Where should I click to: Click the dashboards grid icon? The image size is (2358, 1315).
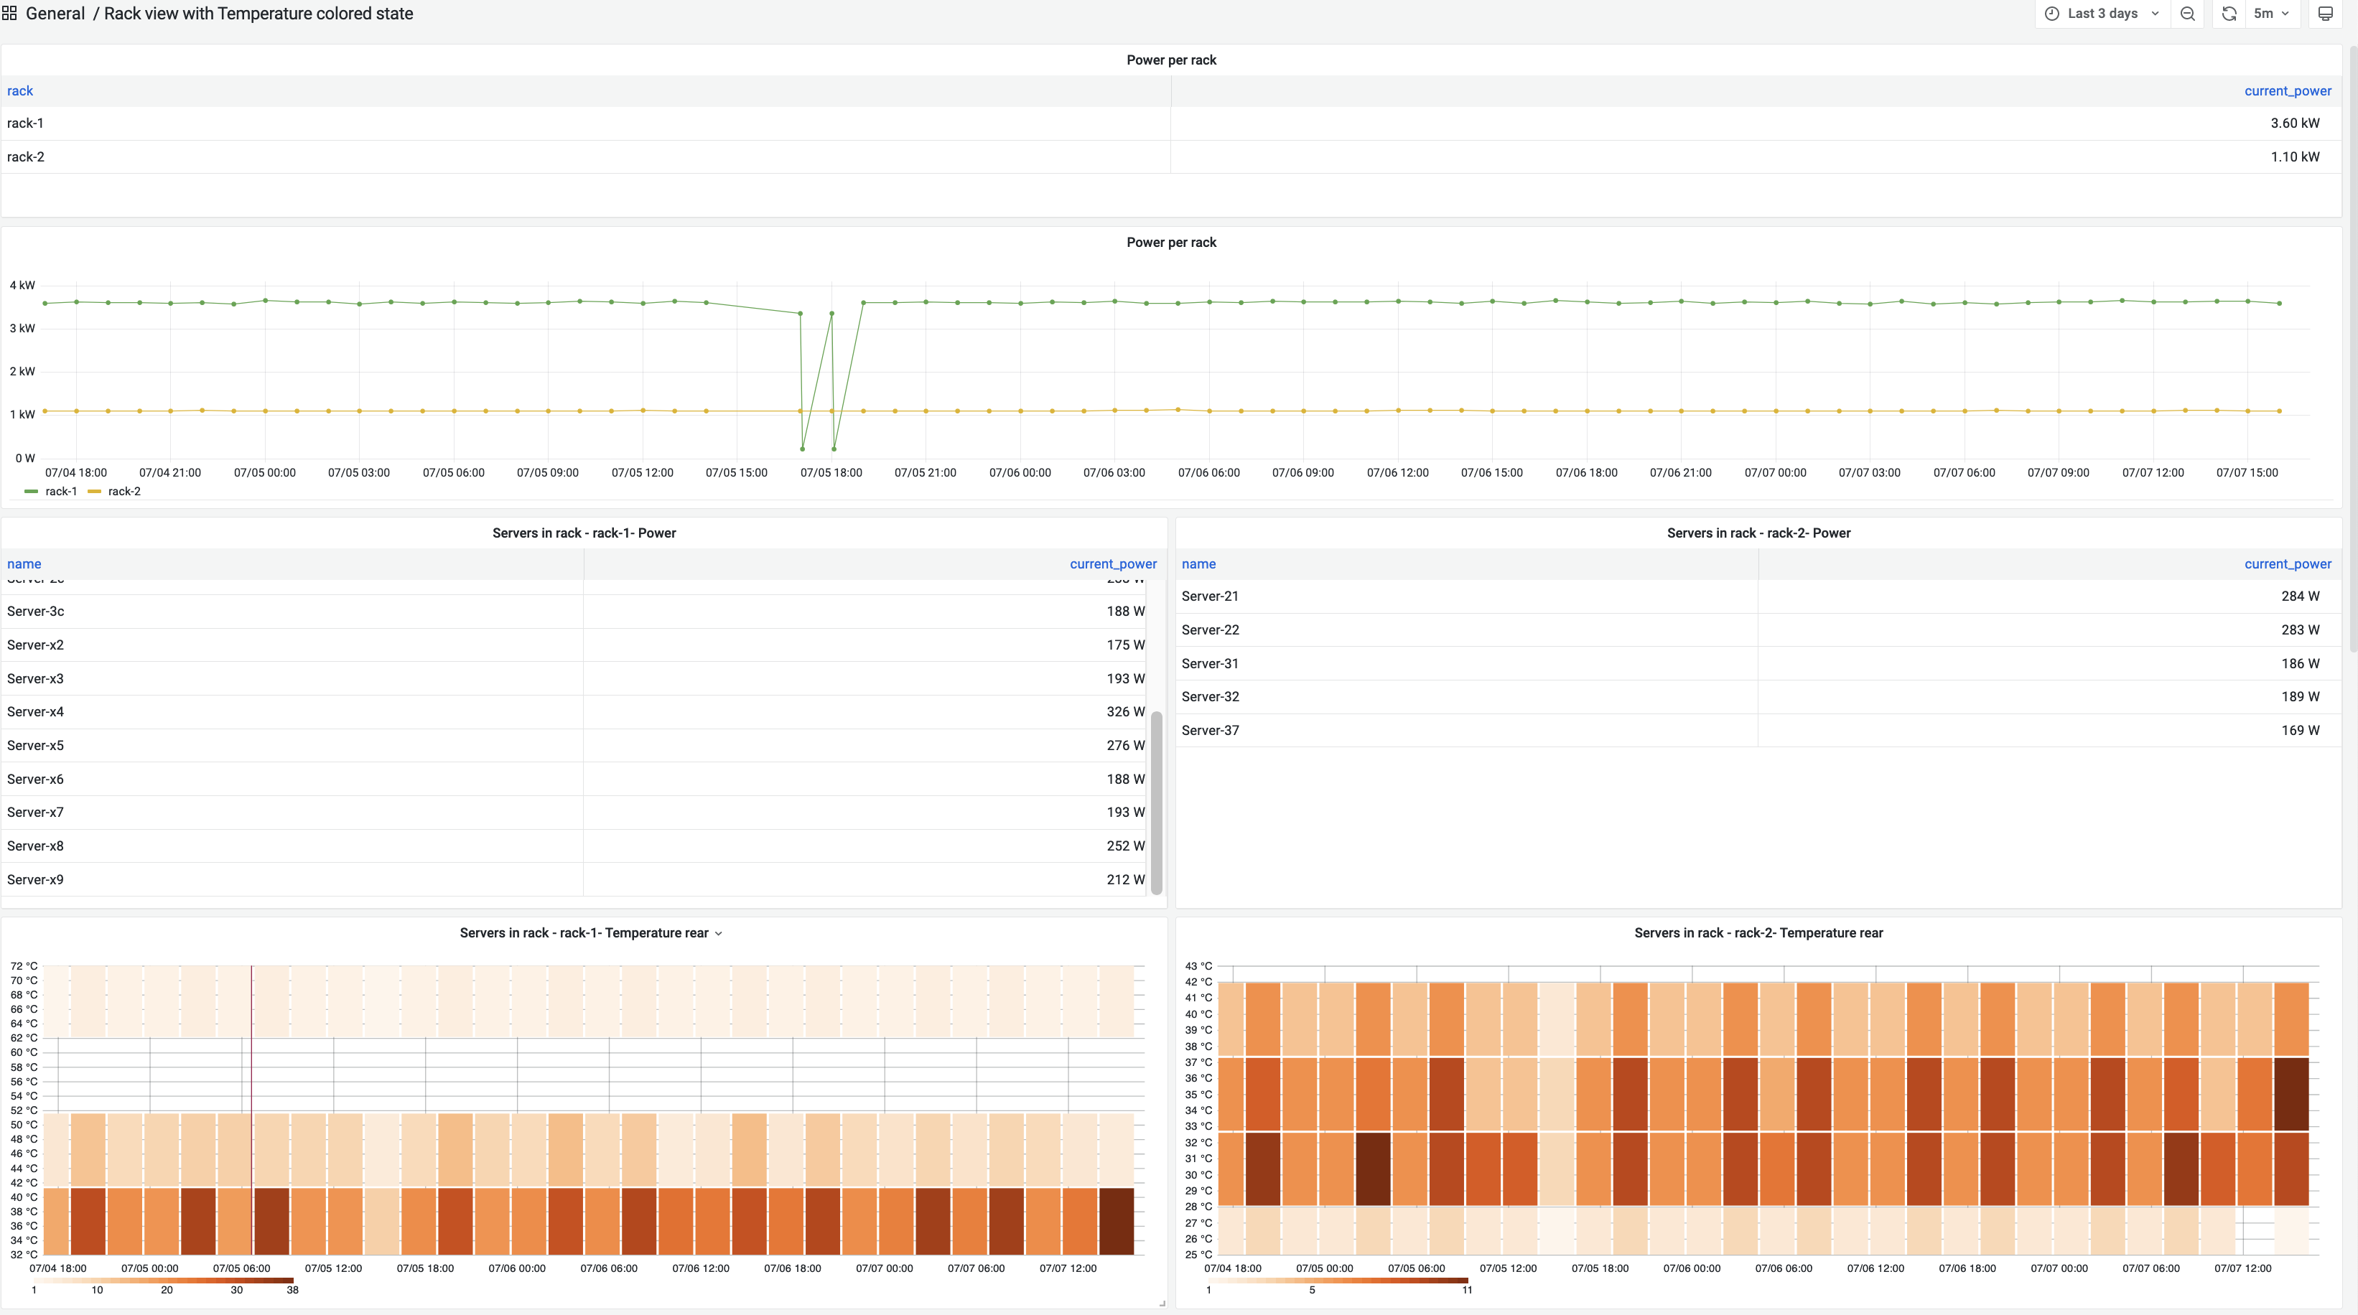[9, 14]
